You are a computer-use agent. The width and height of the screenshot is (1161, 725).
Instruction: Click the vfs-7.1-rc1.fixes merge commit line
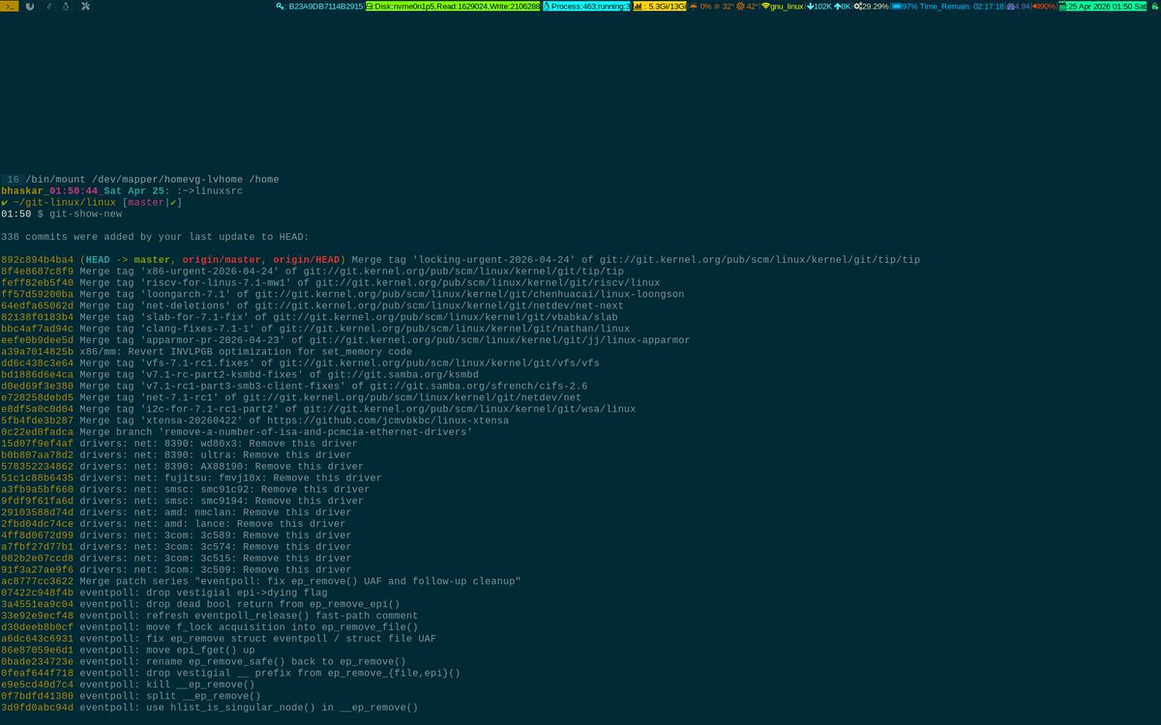[x=301, y=364]
